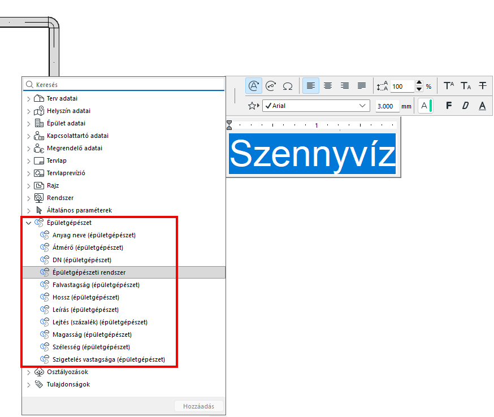Click the Terv adatai house icon

[x=39, y=98]
